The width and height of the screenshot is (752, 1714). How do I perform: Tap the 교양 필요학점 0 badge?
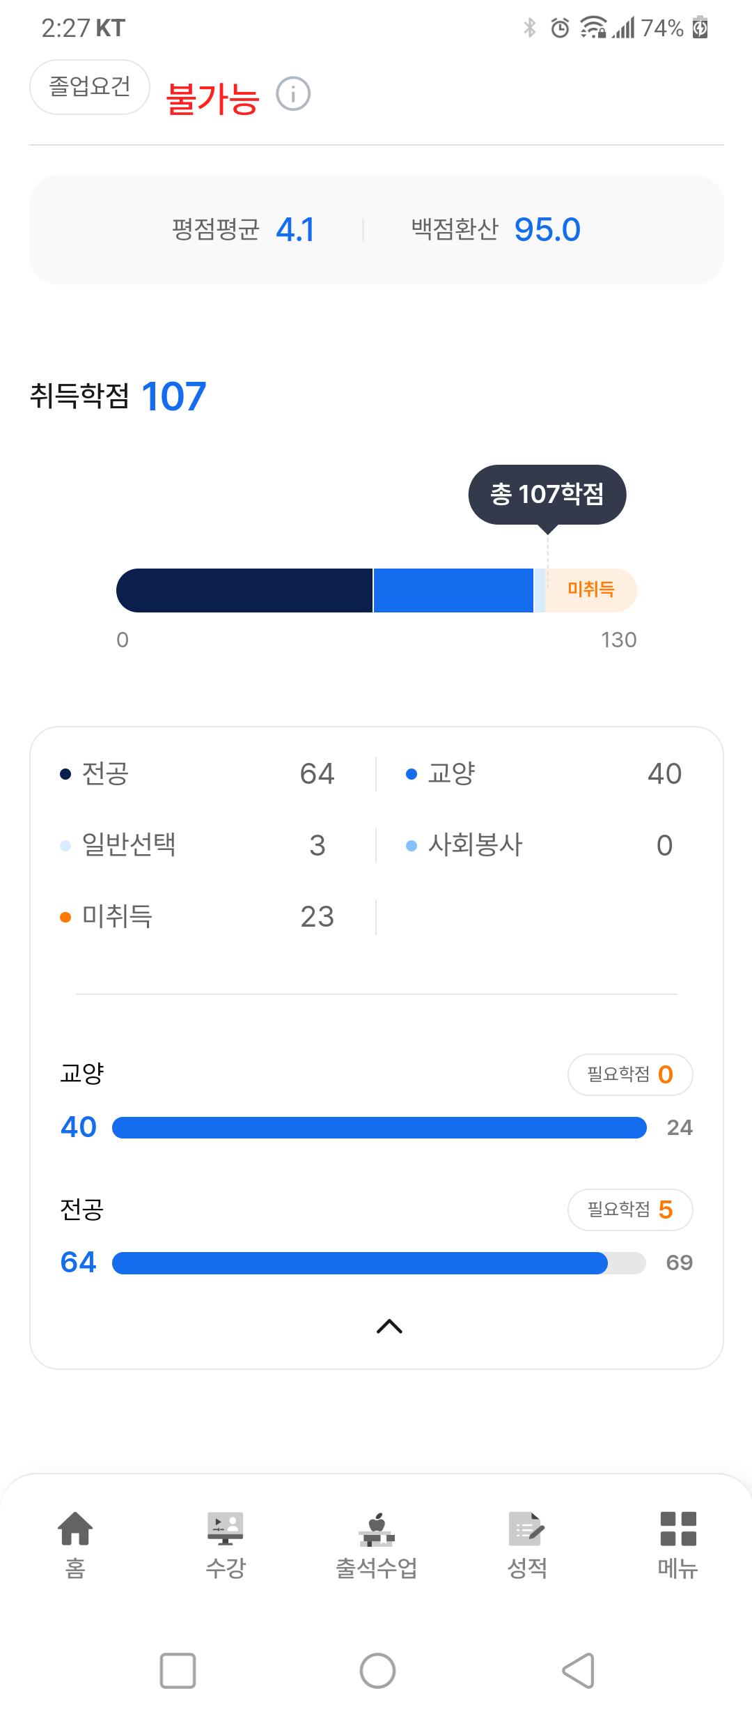(630, 1074)
